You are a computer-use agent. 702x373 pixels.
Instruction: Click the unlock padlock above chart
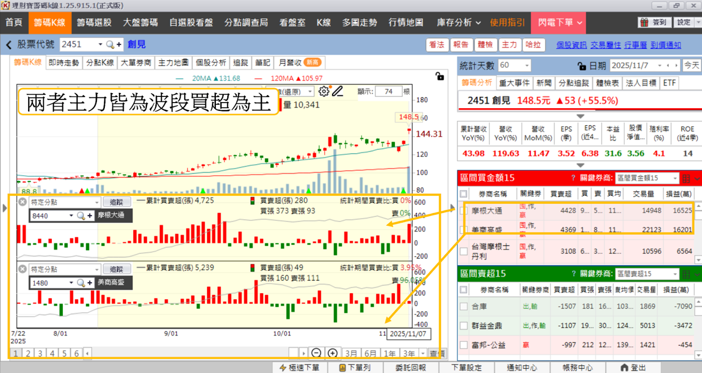pyautogui.click(x=439, y=76)
